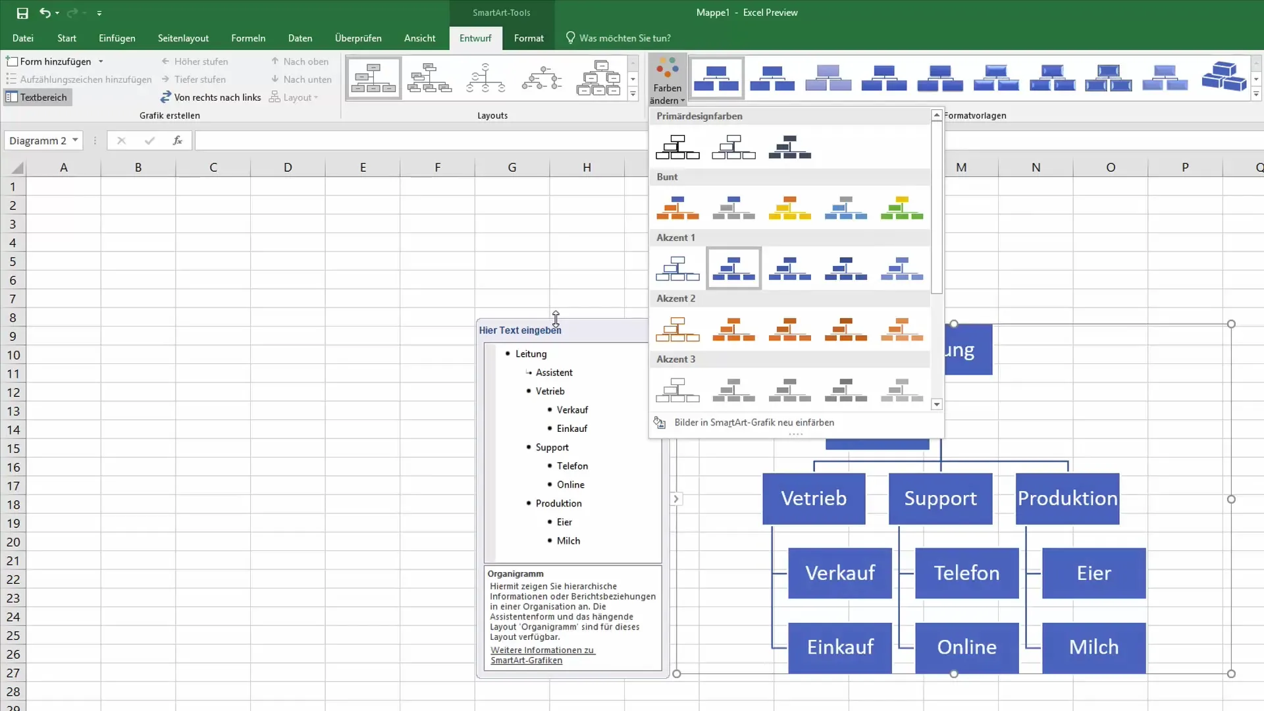Select the second hierarchy layout thumbnail
This screenshot has width=1264, height=711.
coord(429,78)
